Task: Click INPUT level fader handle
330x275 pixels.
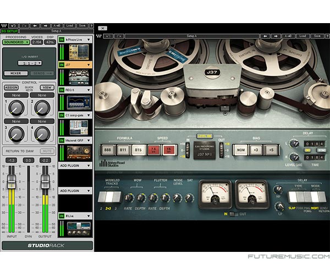Action: click(12, 181)
